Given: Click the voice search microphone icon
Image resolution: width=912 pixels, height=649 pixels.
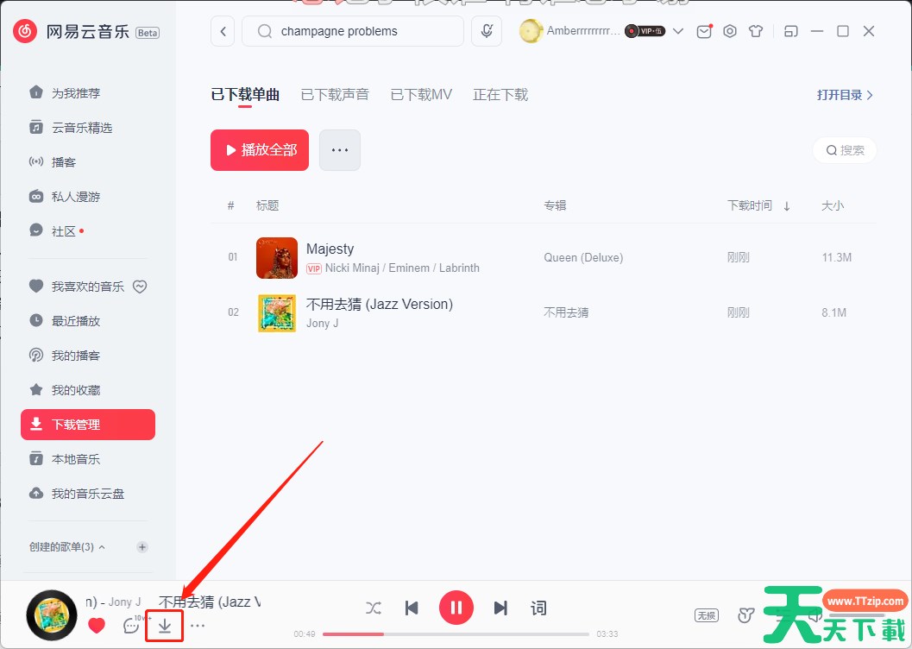Looking at the screenshot, I should 487,31.
